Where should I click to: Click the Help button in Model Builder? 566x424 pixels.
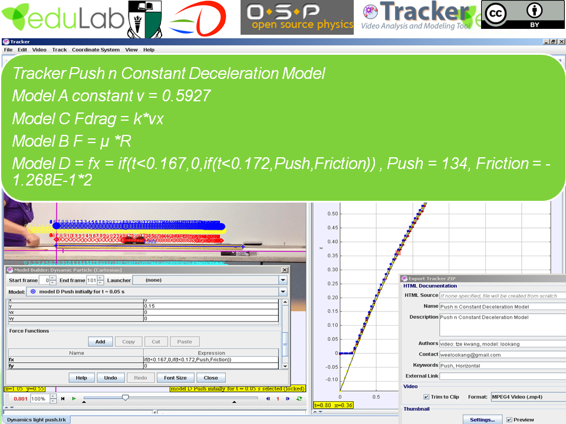(x=81, y=377)
